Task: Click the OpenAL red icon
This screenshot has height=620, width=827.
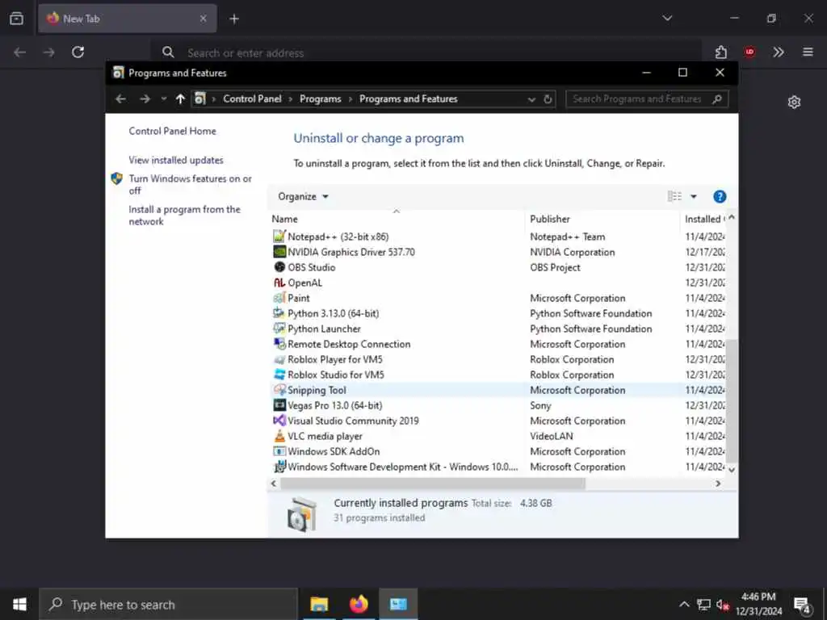Action: tap(279, 283)
